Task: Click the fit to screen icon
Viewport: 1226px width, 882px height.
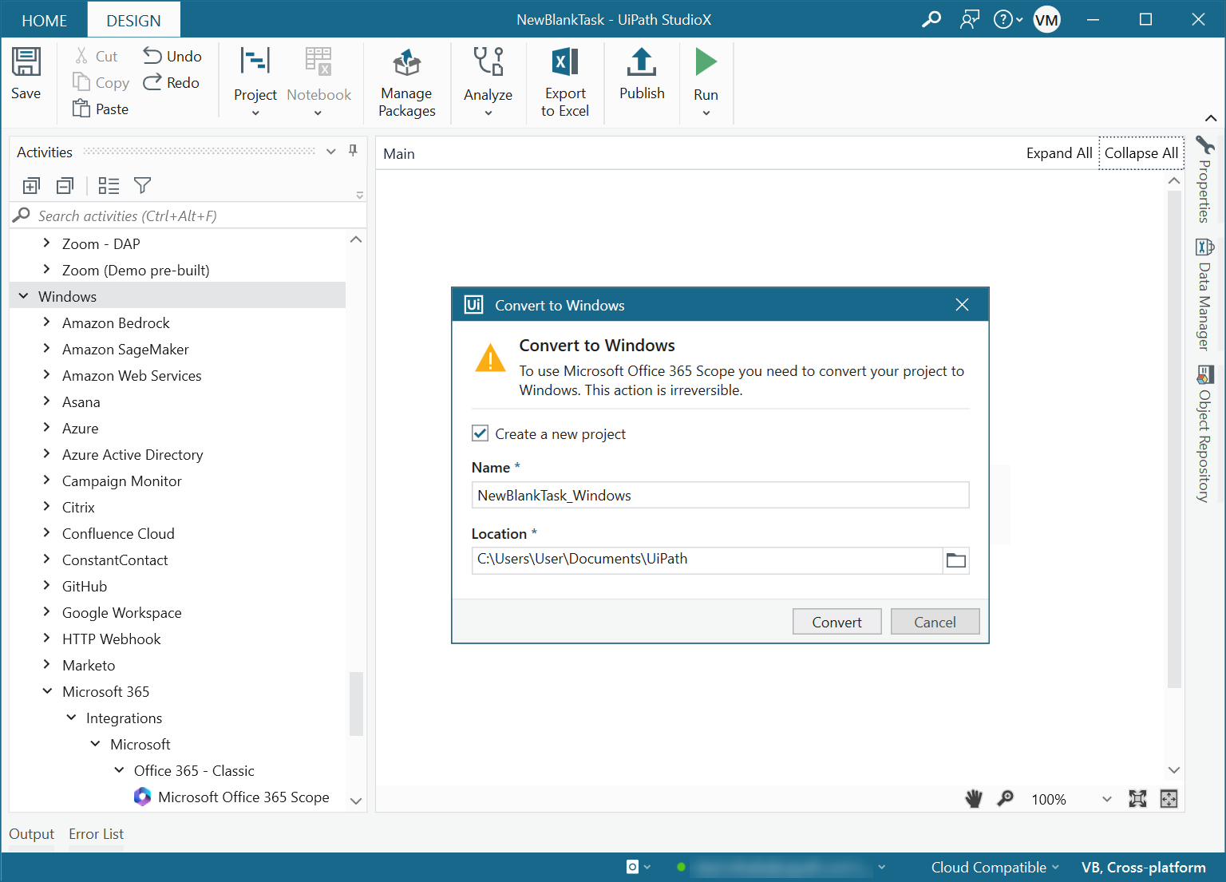Action: [x=1137, y=799]
